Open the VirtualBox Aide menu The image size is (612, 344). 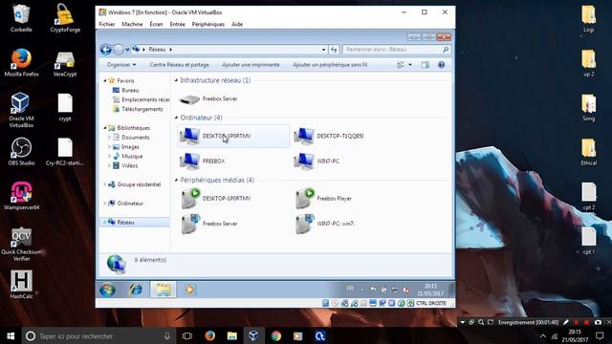[237, 24]
